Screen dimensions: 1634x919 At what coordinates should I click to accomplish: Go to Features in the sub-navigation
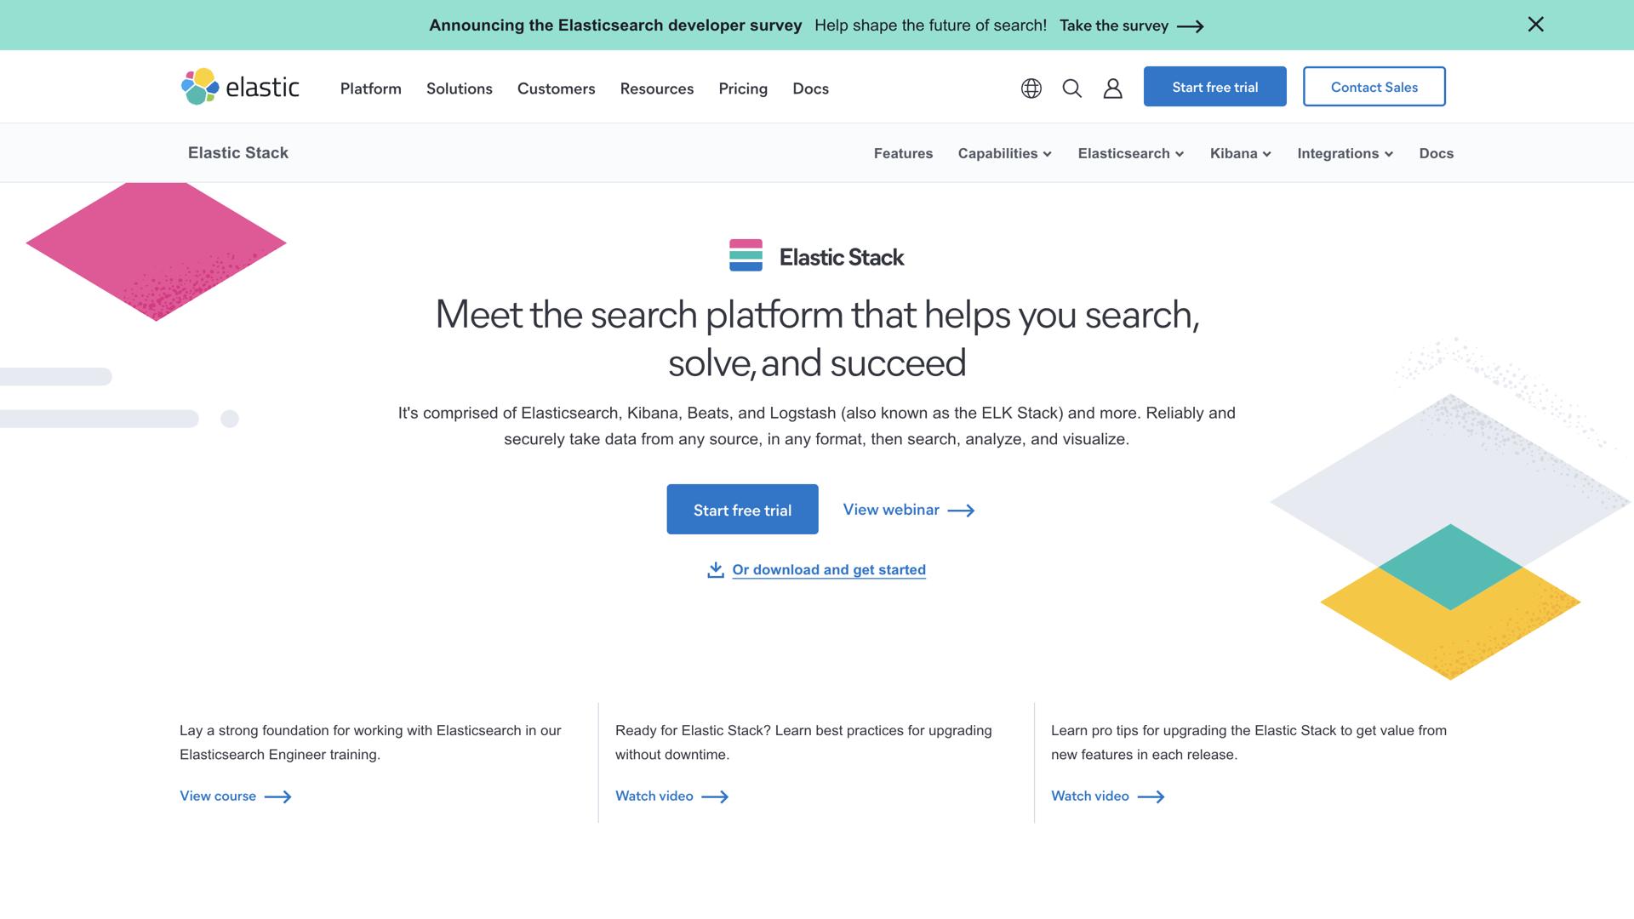903,154
